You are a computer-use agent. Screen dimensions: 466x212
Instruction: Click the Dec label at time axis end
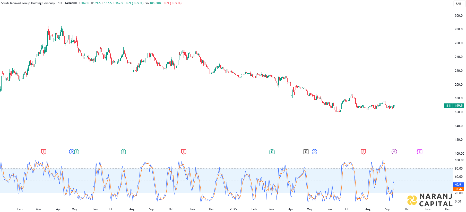click(448, 209)
